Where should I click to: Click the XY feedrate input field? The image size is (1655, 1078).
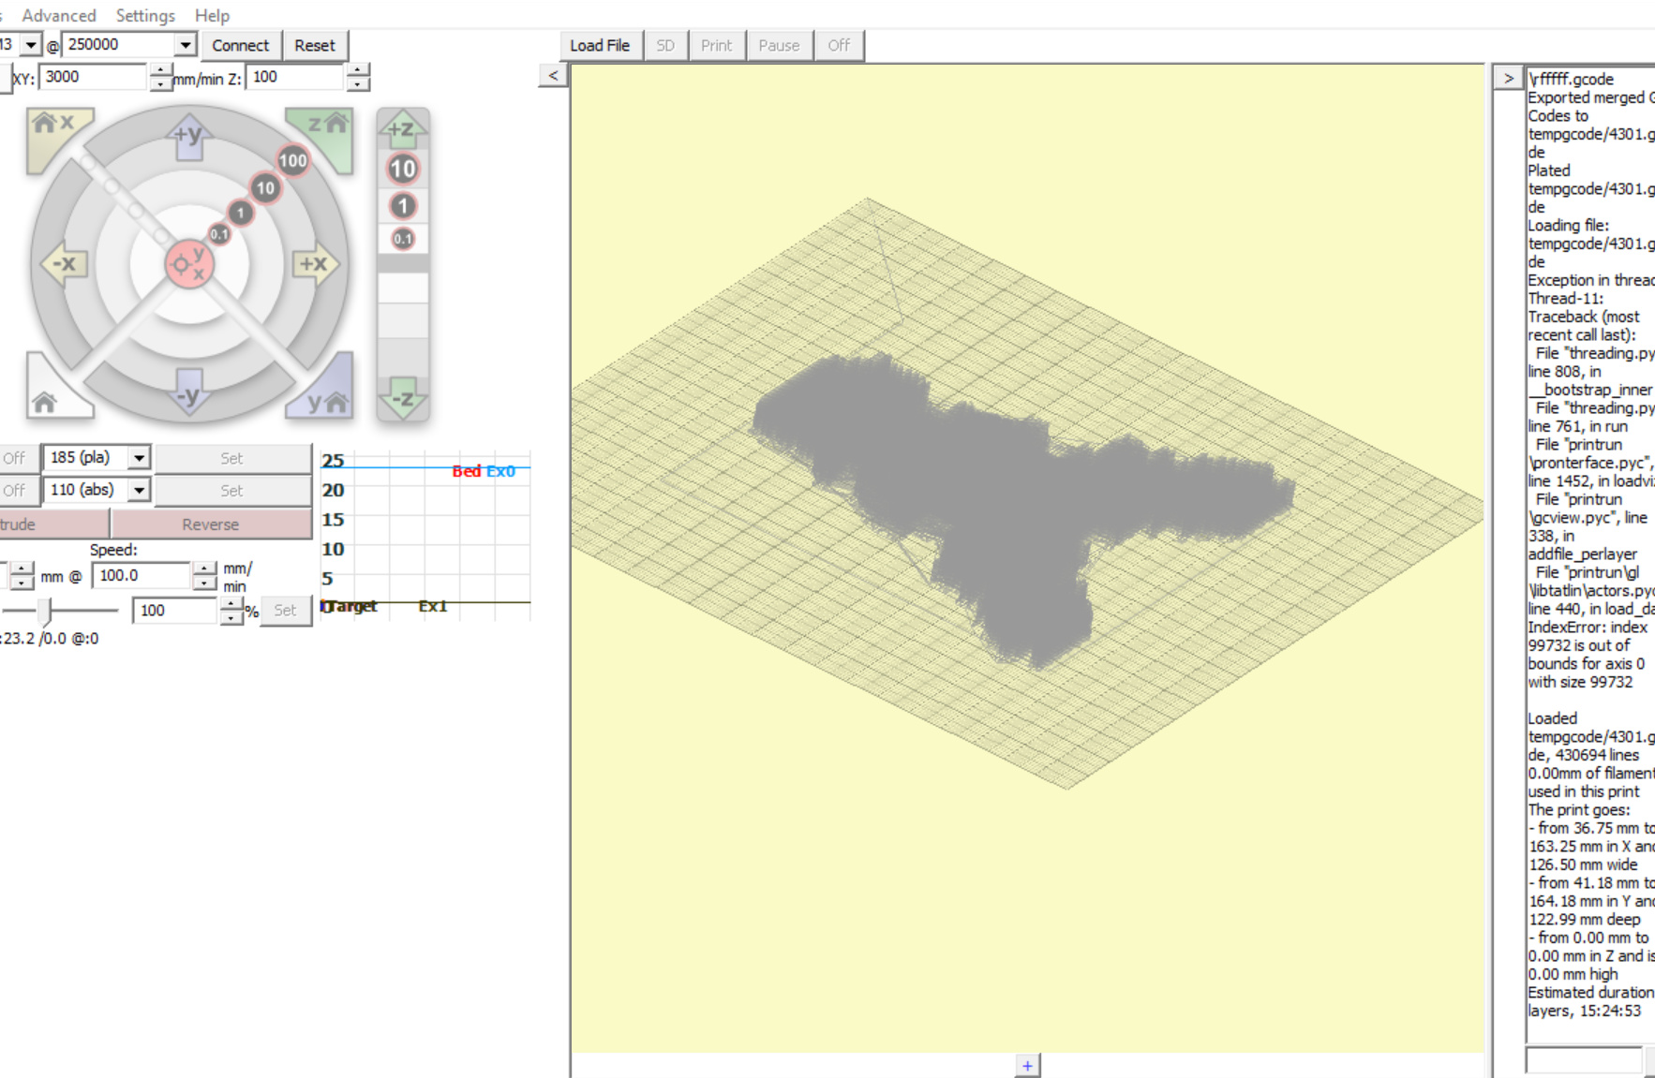pyautogui.click(x=93, y=77)
